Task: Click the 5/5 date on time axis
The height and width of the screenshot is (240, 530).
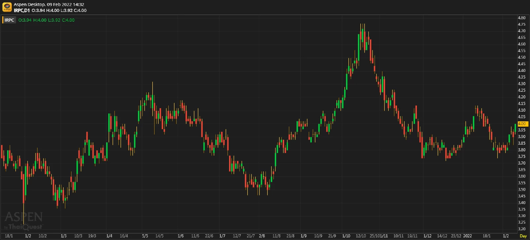Action: (145, 236)
